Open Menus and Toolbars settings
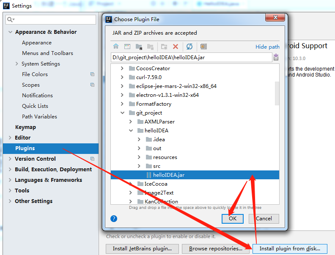Image resolution: width=335 pixels, height=255 pixels. click(47, 53)
